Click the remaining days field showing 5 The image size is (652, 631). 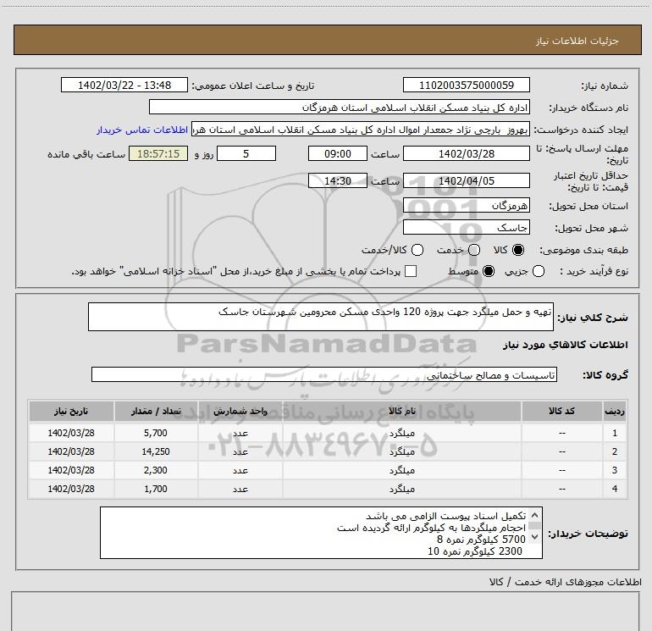[x=246, y=153]
